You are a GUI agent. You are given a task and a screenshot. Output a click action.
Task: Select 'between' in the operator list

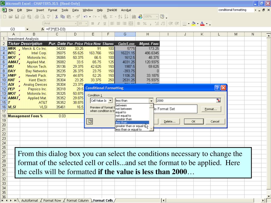(x=132, y=105)
